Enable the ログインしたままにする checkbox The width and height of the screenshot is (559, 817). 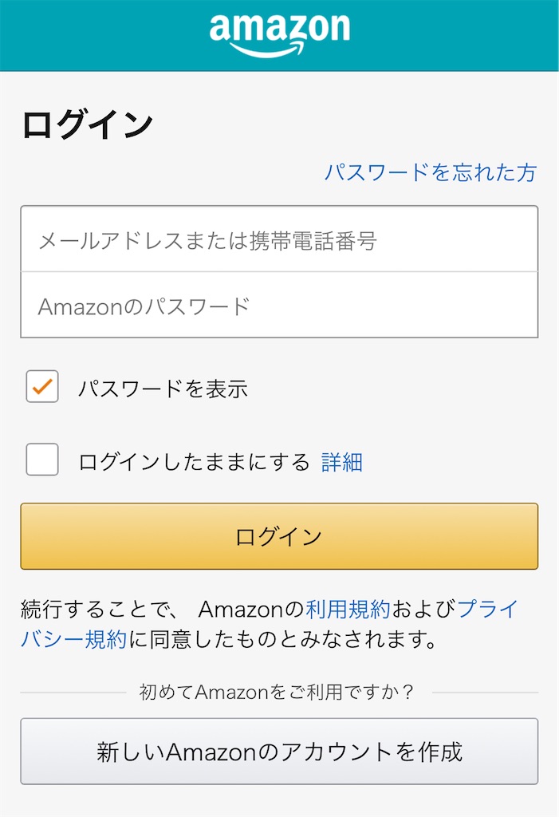coord(42,459)
